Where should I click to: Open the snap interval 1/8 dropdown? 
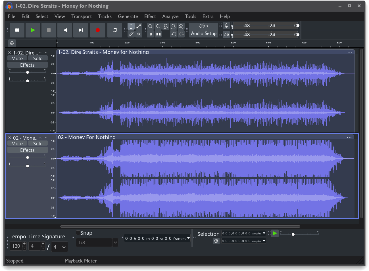coord(115,243)
